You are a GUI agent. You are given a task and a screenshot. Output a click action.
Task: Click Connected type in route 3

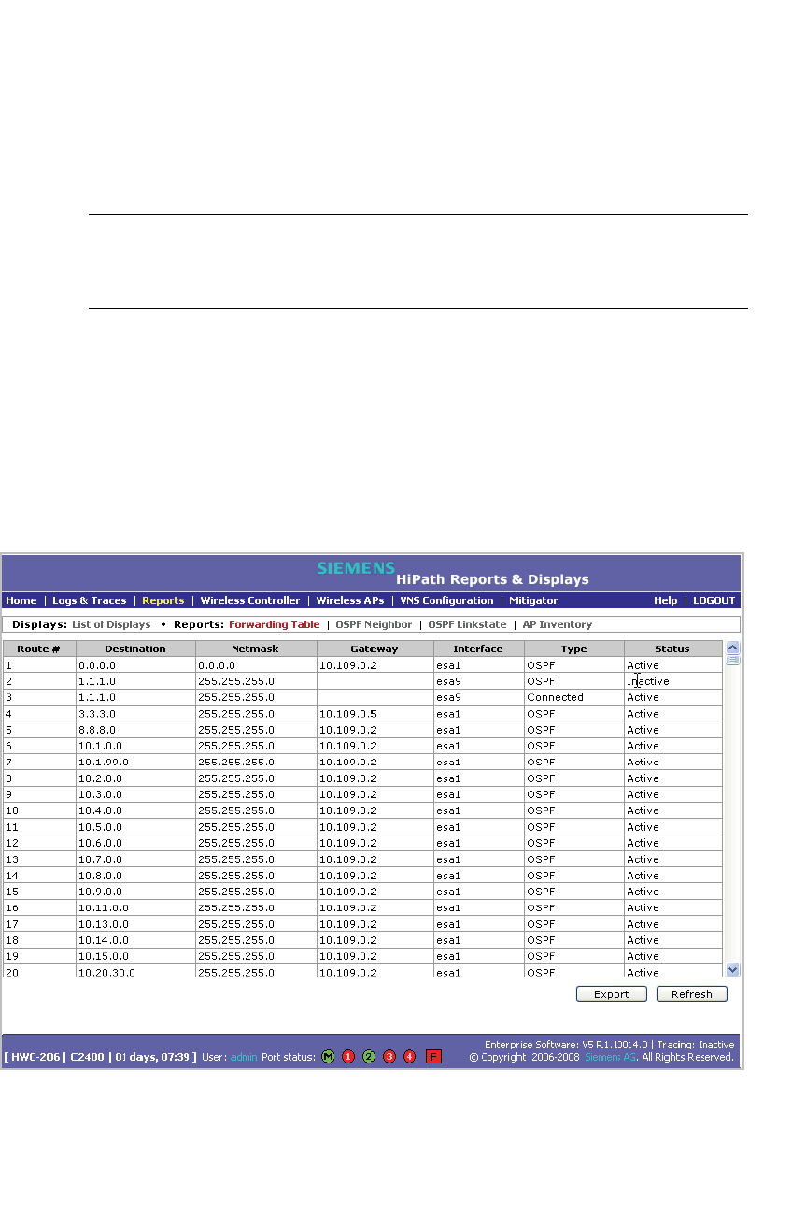tap(573, 697)
